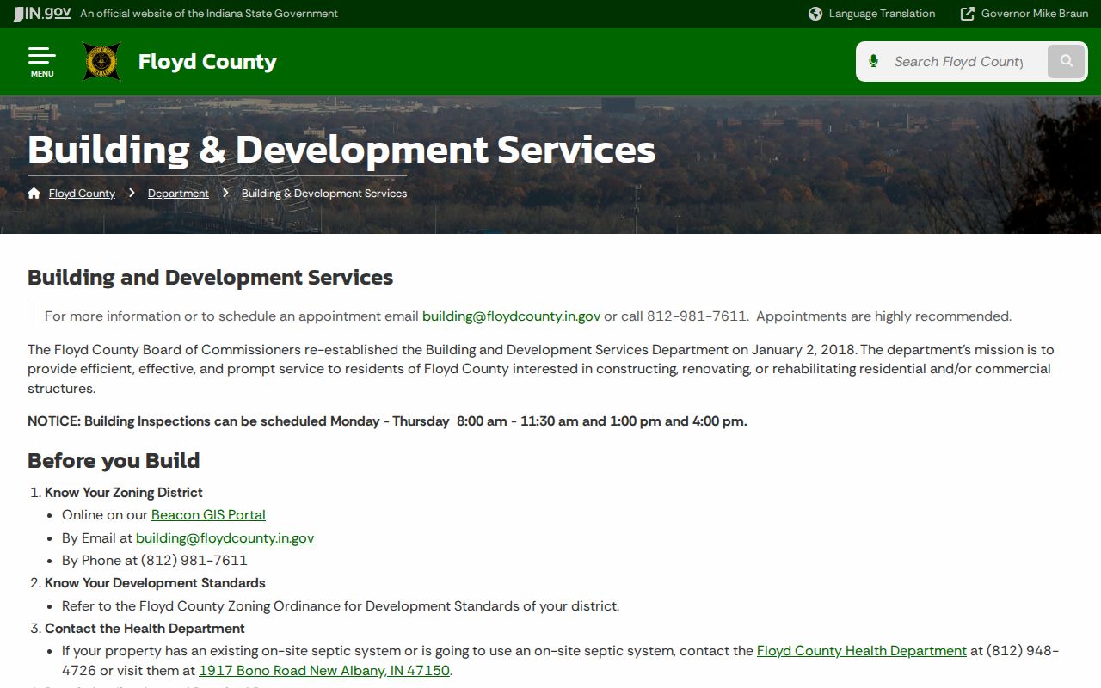Click building@floydcounty.in.gov in the appointment note

(511, 316)
